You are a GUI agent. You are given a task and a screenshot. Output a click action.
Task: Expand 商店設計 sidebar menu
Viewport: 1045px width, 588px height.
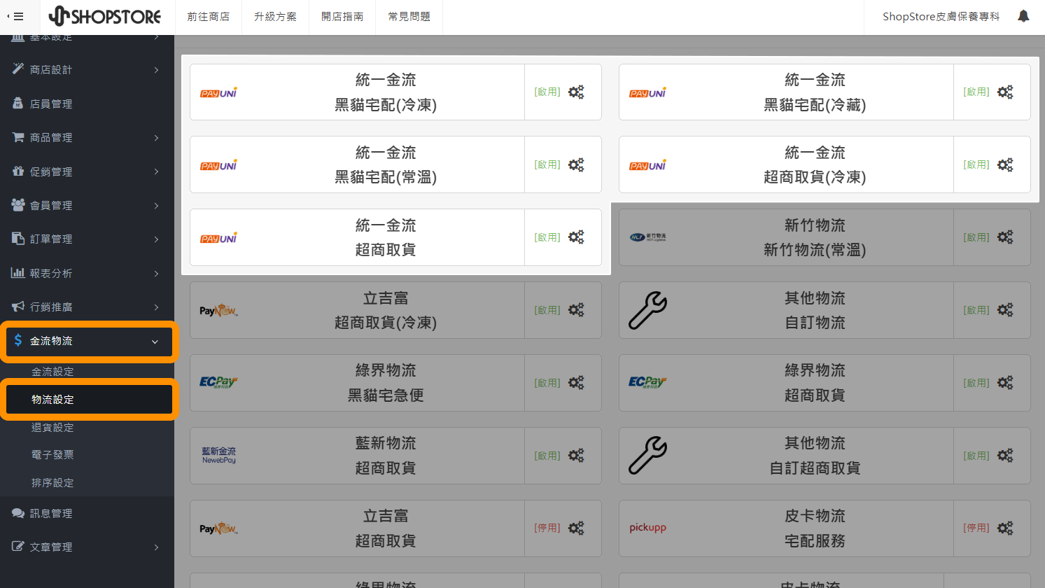click(x=87, y=69)
